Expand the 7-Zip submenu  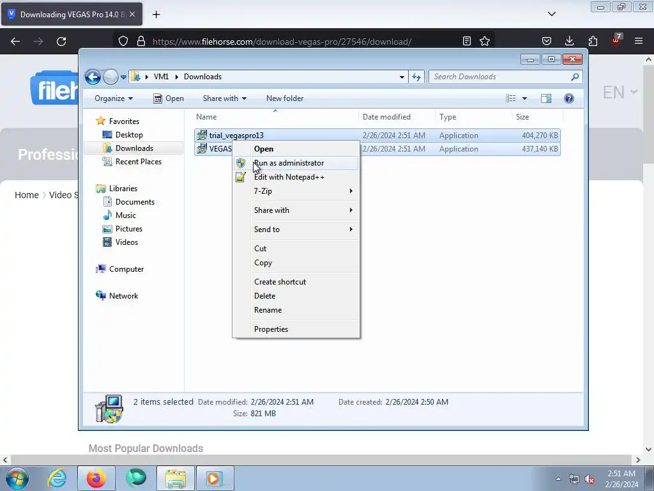(x=296, y=191)
